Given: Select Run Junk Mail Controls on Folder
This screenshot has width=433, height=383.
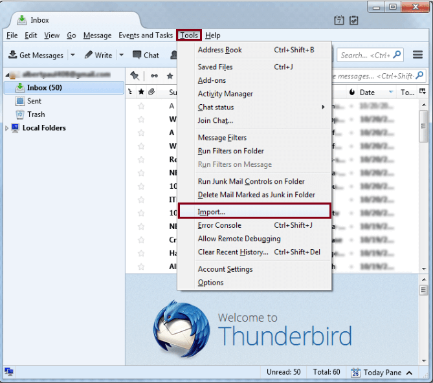Looking at the screenshot, I should pyautogui.click(x=254, y=181).
